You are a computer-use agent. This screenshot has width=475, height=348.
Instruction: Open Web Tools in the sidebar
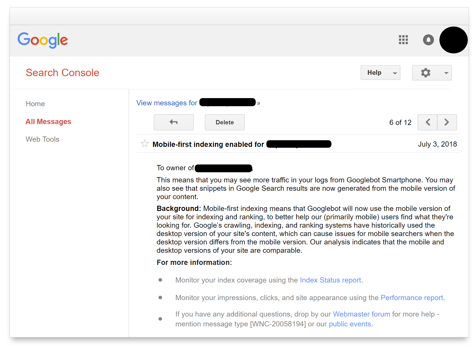[42, 139]
